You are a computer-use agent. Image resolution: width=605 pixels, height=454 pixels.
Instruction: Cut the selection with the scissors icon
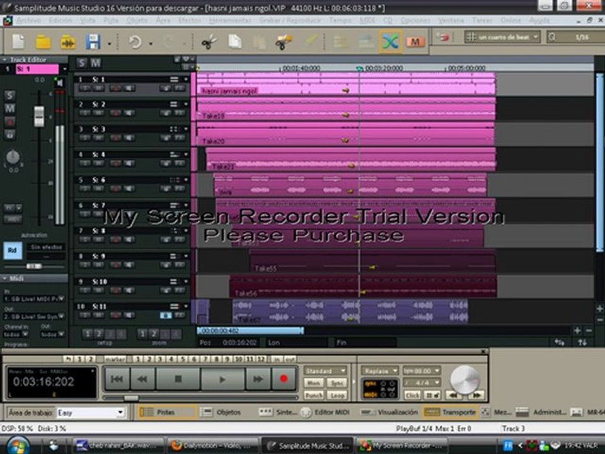click(x=209, y=42)
